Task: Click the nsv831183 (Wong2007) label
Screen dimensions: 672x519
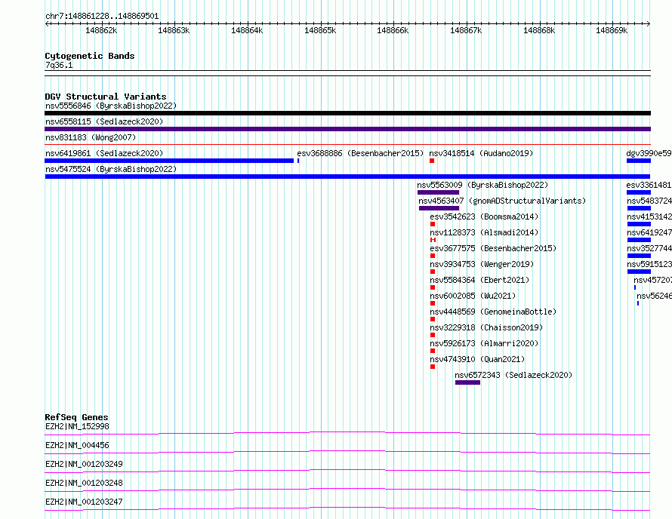Action: point(91,137)
